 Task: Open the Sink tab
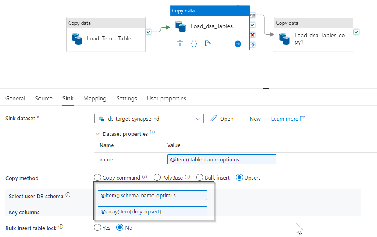point(68,98)
